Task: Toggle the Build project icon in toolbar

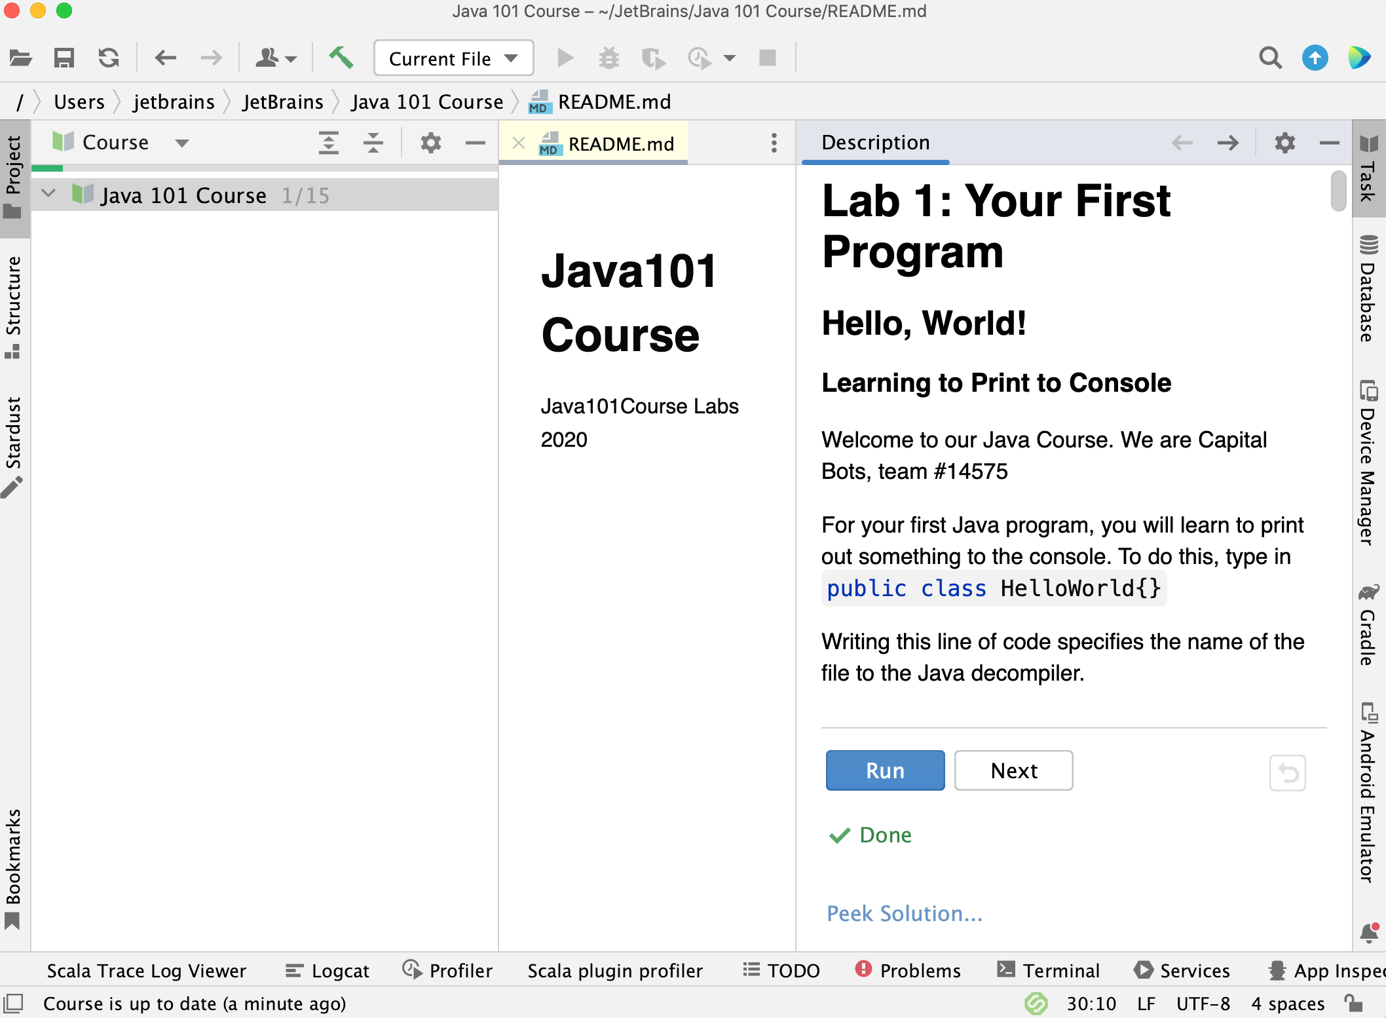Action: (x=341, y=57)
